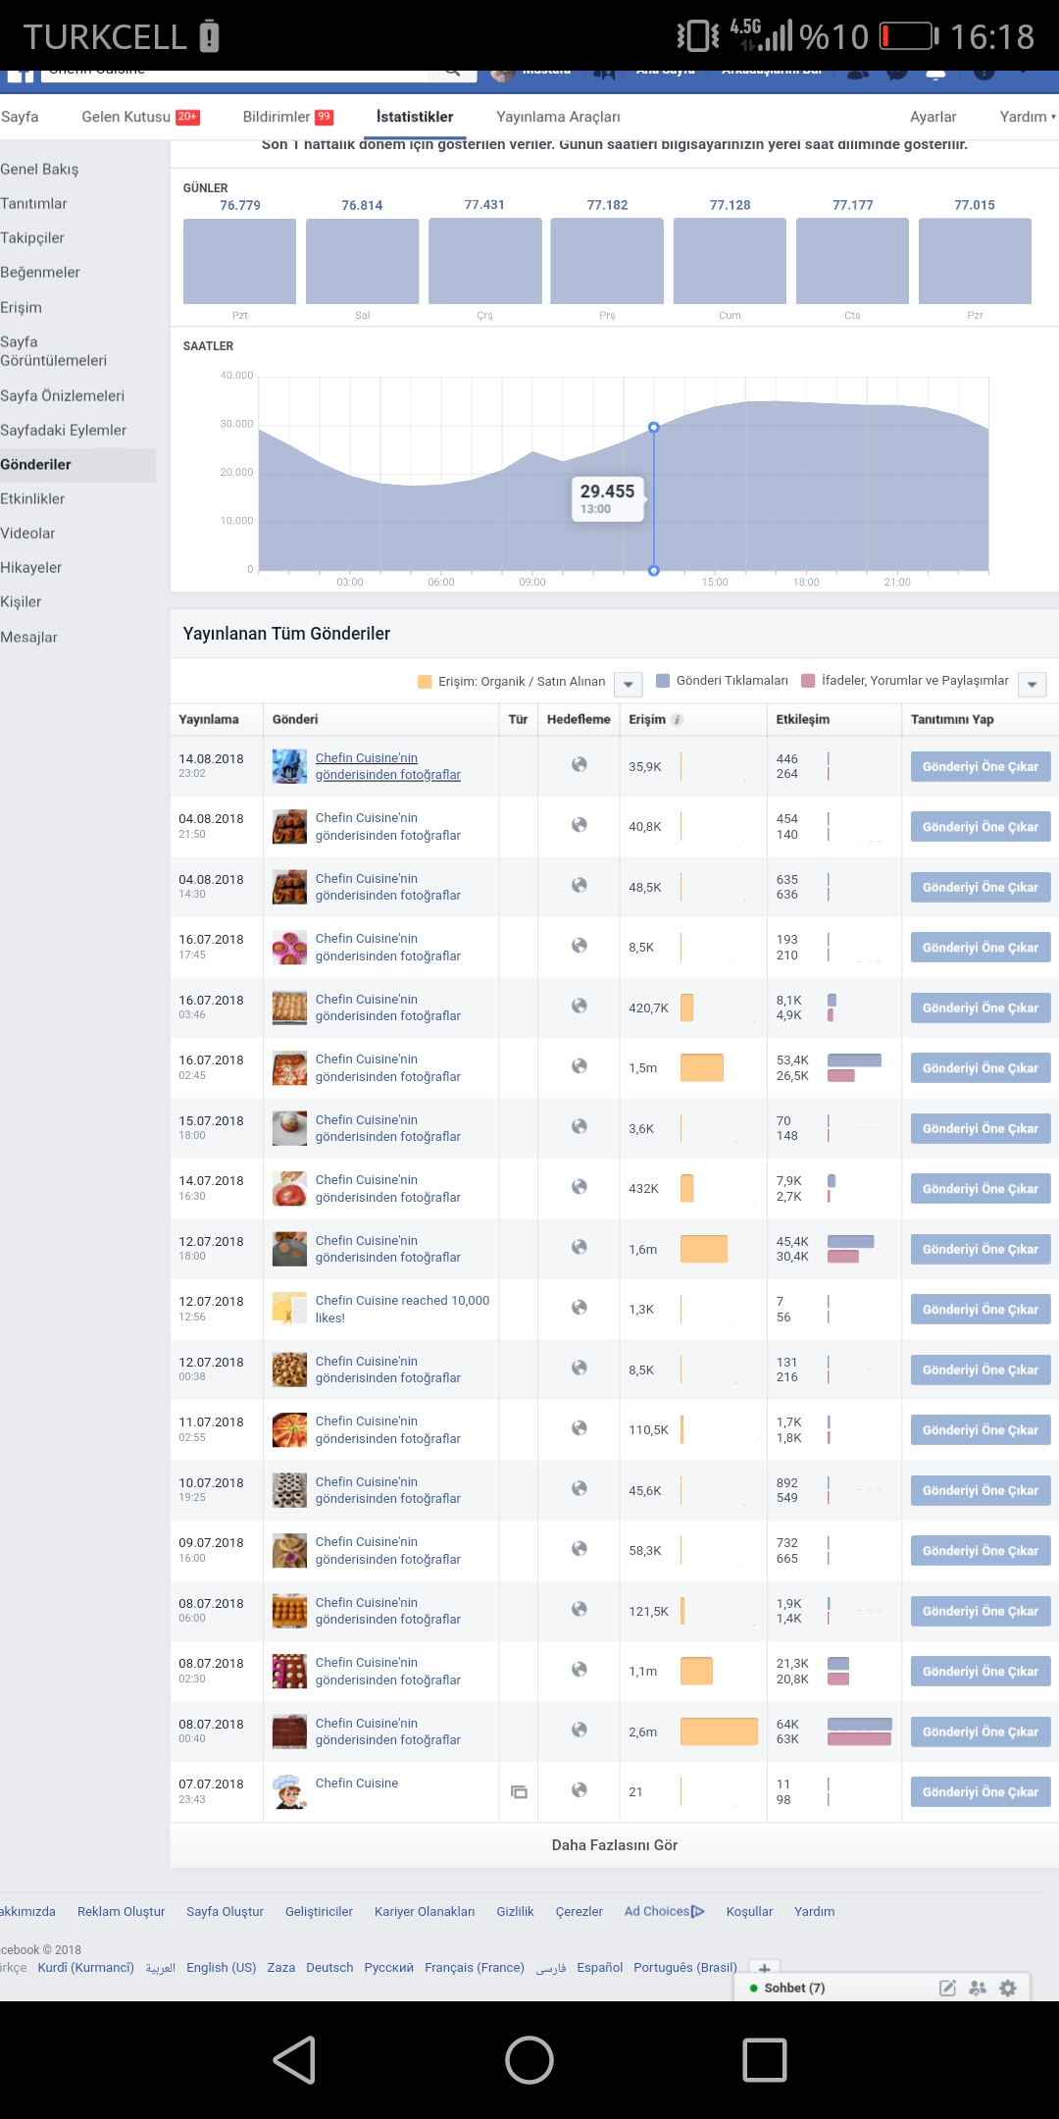Open Takipçiler in the sidebar

[x=32, y=237]
